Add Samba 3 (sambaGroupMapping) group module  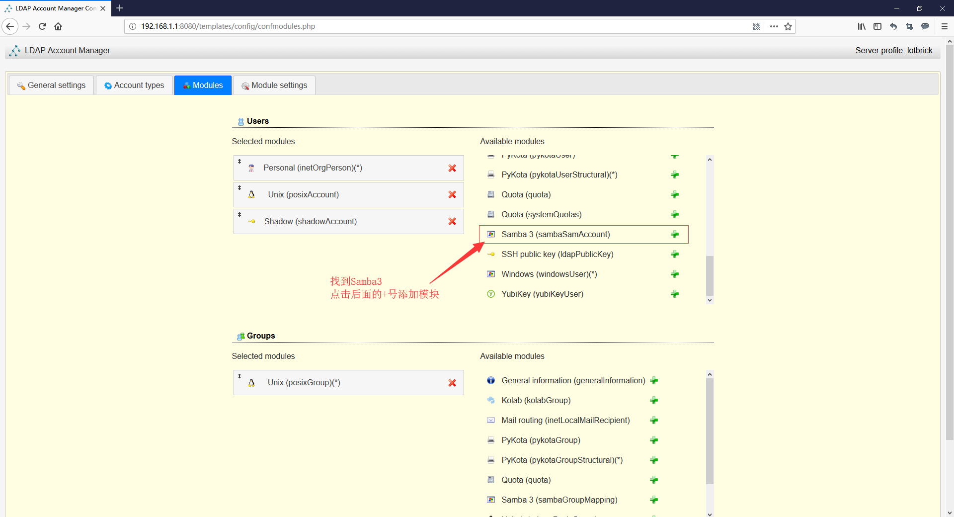point(654,500)
